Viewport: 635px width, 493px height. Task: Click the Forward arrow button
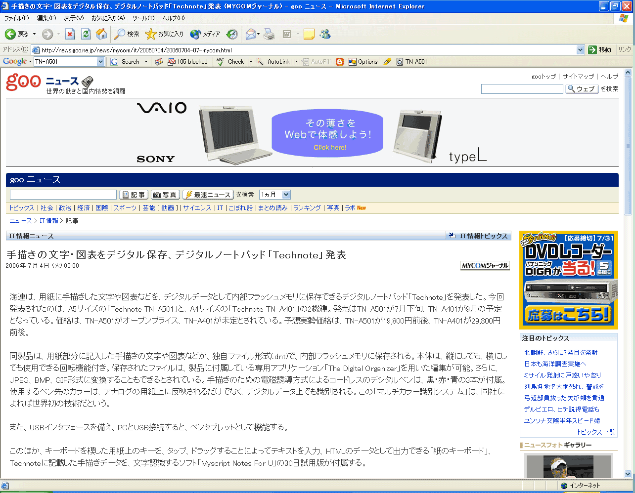(47, 34)
